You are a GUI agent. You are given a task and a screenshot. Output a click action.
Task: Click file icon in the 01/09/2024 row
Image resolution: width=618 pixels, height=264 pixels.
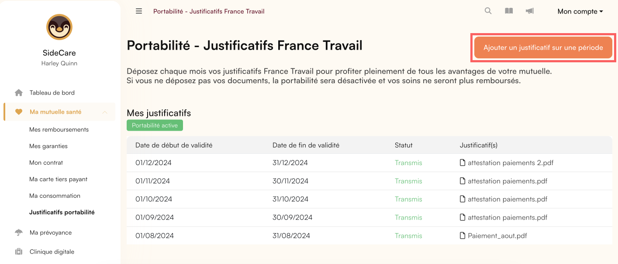463,218
